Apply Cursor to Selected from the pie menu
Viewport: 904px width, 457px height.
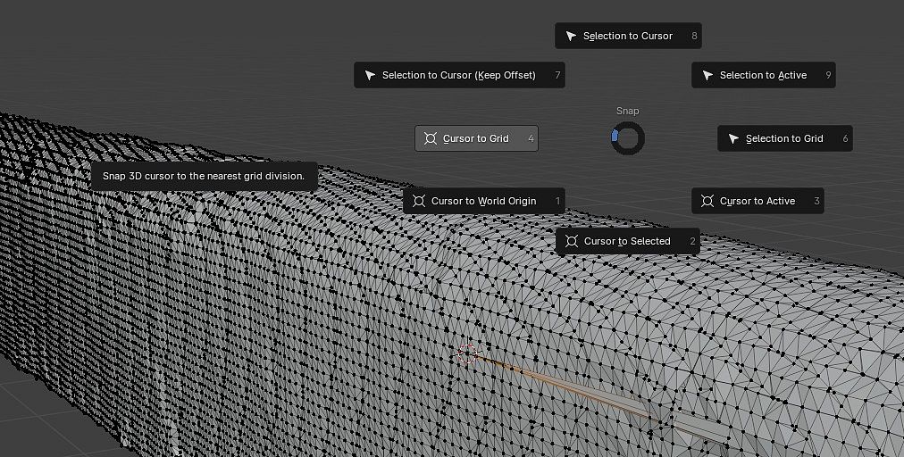point(627,242)
